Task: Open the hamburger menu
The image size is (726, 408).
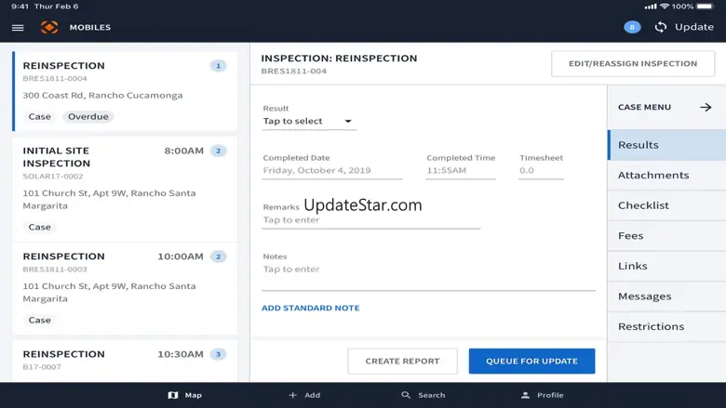Action: coord(18,28)
